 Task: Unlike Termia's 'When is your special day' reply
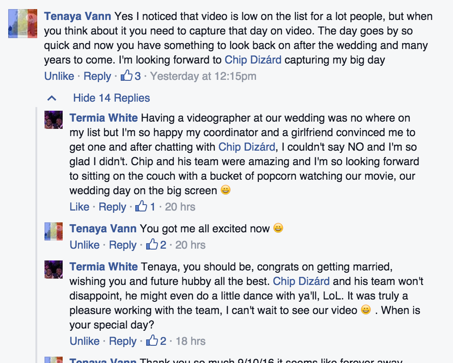[84, 341]
